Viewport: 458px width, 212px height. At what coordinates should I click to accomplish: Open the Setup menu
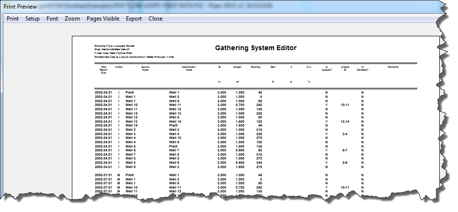33,19
